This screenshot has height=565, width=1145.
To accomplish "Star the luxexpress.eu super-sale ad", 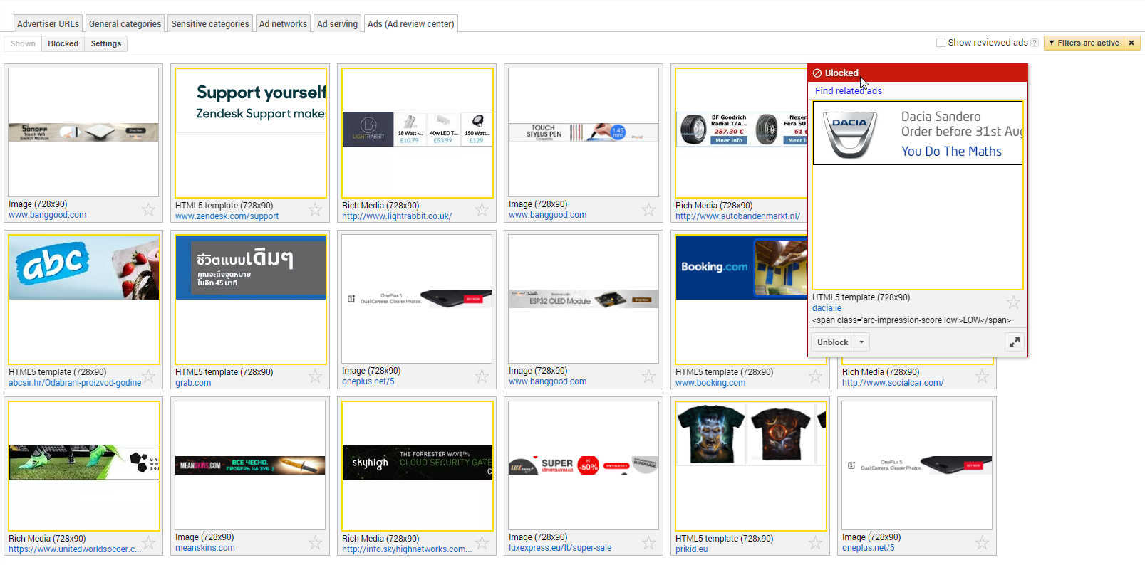I will (648, 542).
